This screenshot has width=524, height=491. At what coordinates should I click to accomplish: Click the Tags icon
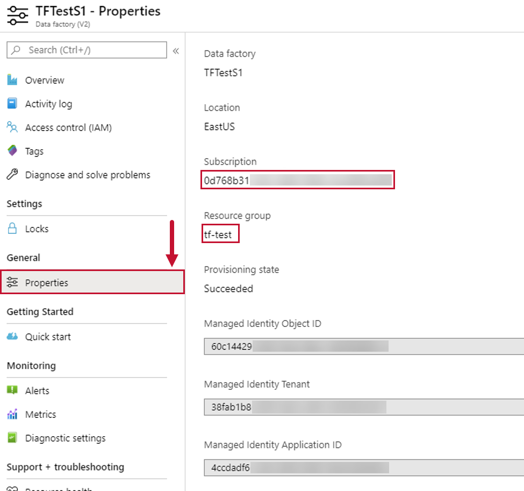pos(12,151)
